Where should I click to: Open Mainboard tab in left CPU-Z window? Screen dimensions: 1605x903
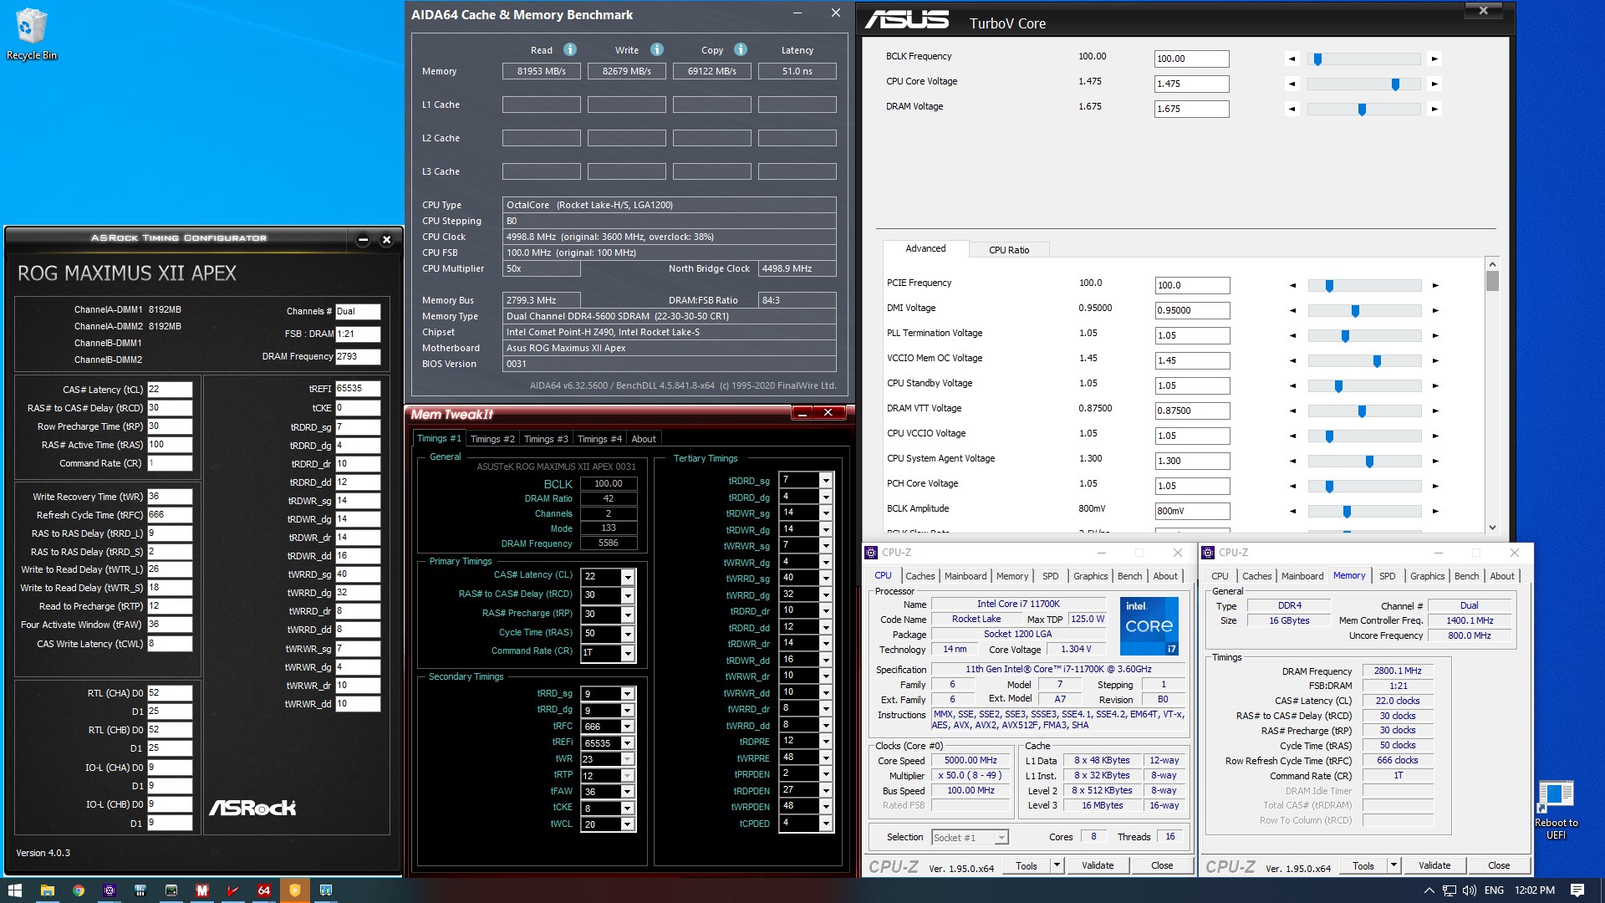click(966, 576)
